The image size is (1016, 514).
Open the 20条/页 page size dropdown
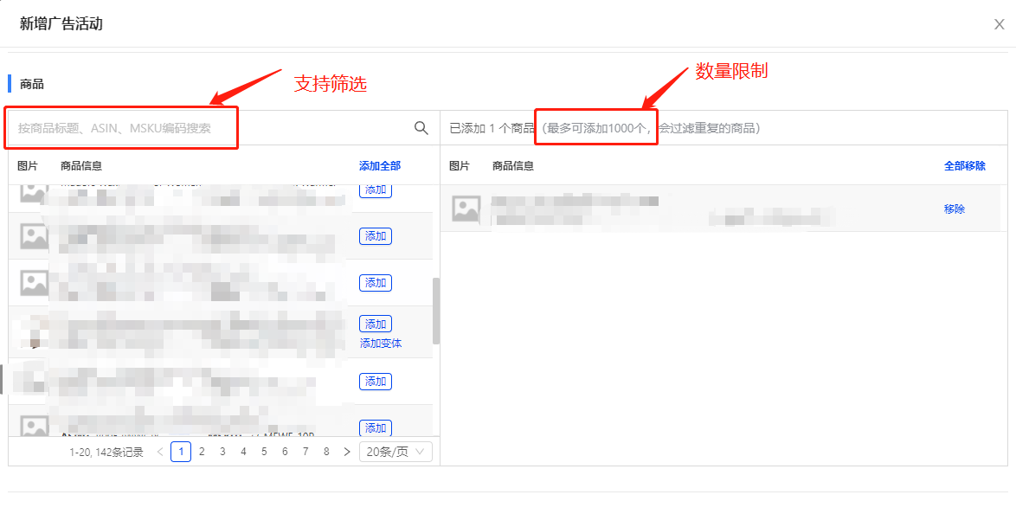[395, 452]
